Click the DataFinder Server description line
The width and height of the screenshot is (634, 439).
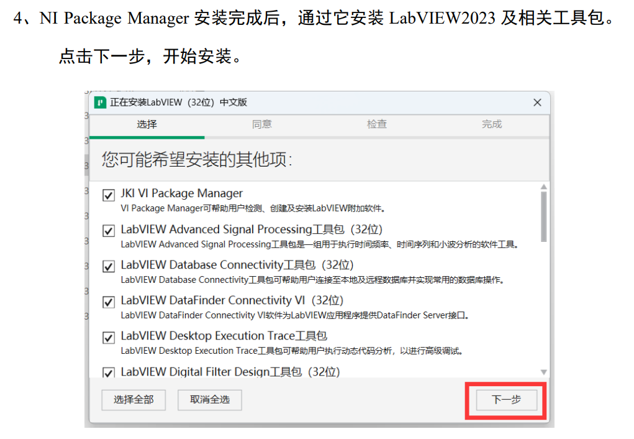[x=295, y=315]
